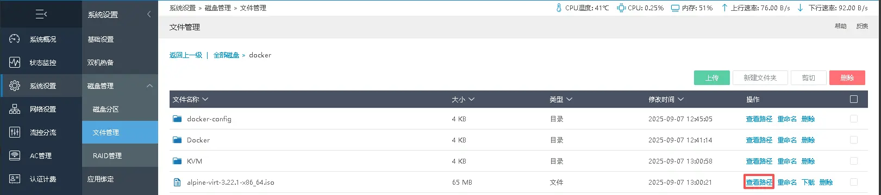Open 状态监控 monitor icon
The height and width of the screenshot is (195, 881).
[15, 62]
